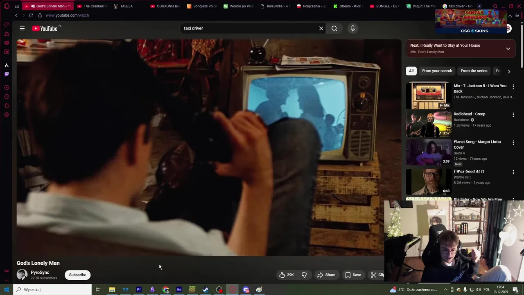Viewport: 524px width, 295px height.
Task: Share the God's Lonely Man video
Action: [326, 275]
